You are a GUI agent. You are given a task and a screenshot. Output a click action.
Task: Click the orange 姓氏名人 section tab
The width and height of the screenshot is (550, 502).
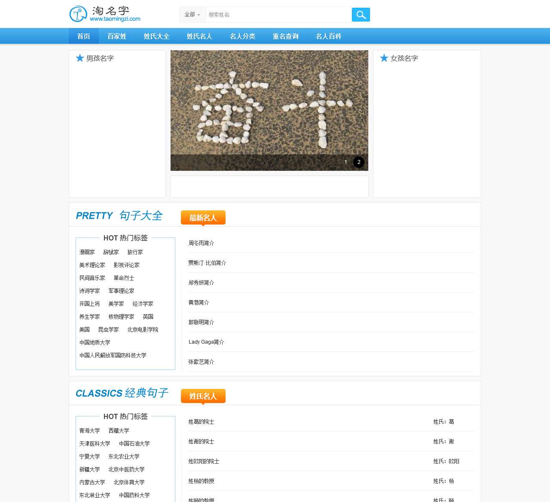pos(203,396)
